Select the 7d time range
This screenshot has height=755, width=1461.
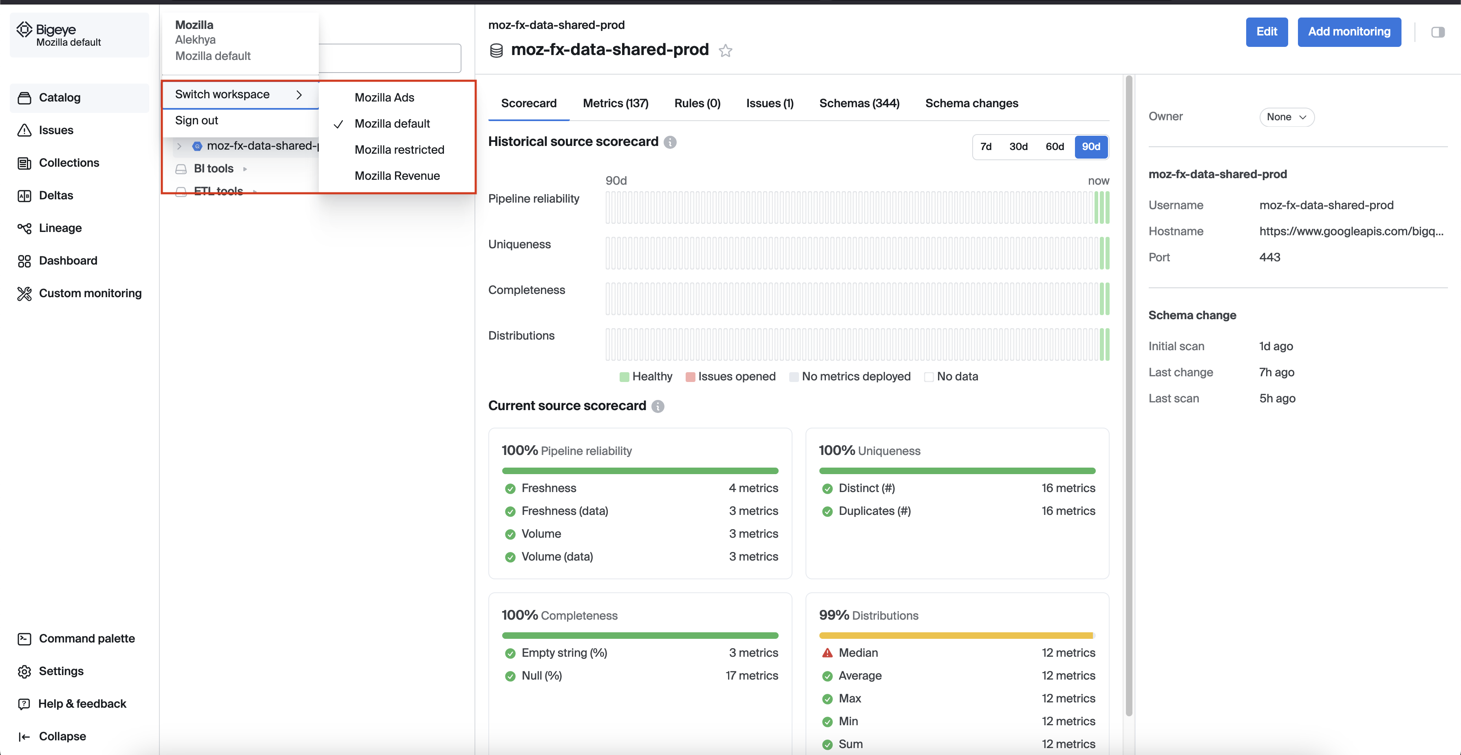pyautogui.click(x=986, y=146)
